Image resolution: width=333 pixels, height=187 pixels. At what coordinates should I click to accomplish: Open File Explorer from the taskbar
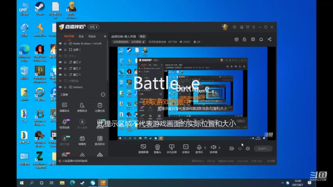pyautogui.click(x=62, y=183)
